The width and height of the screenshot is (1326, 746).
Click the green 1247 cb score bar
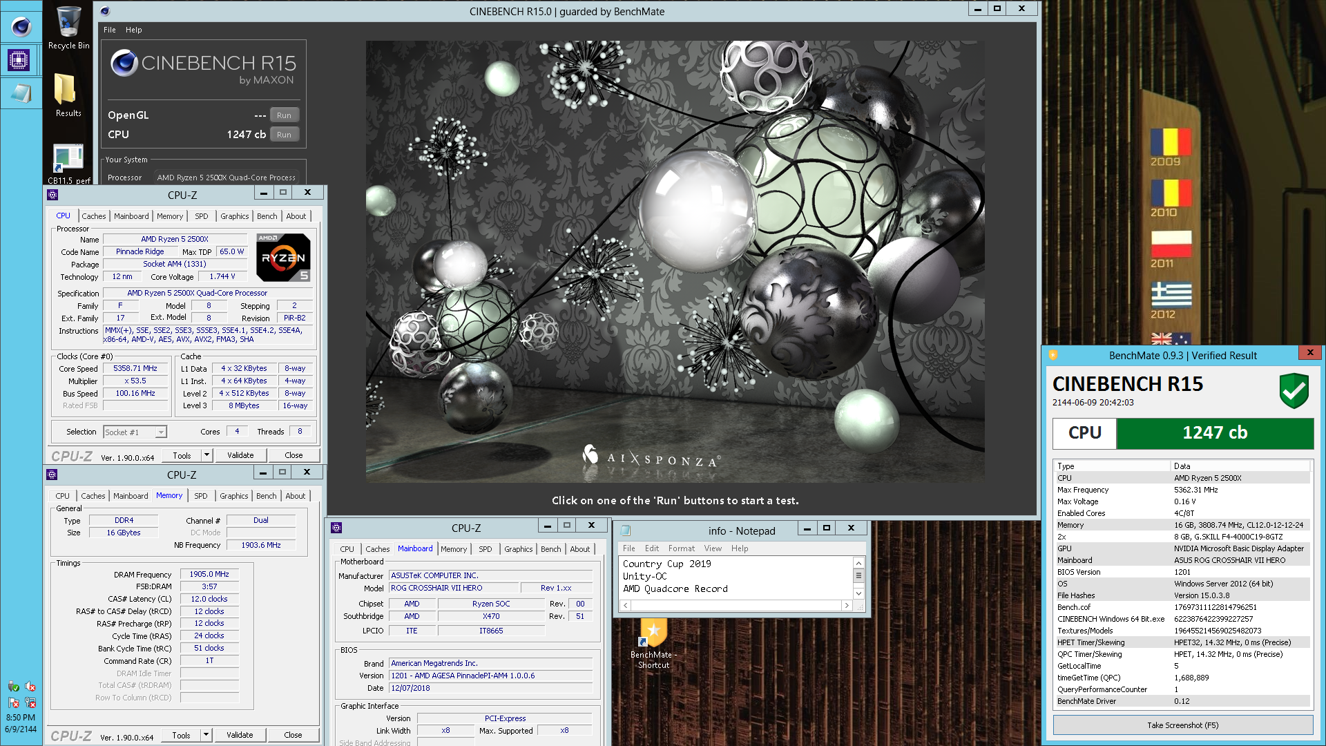1215,433
